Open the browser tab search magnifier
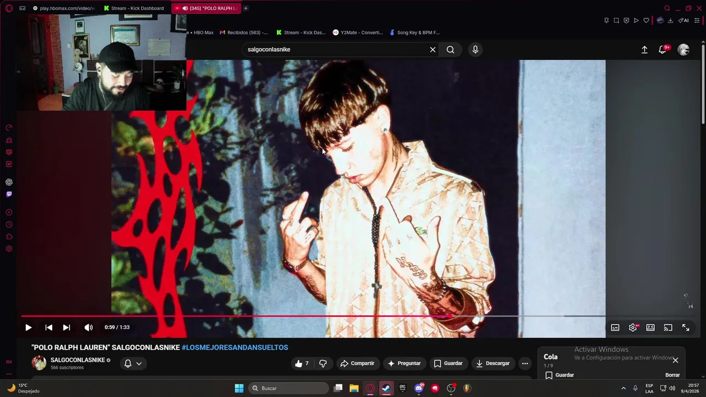The image size is (706, 397). coord(667,8)
